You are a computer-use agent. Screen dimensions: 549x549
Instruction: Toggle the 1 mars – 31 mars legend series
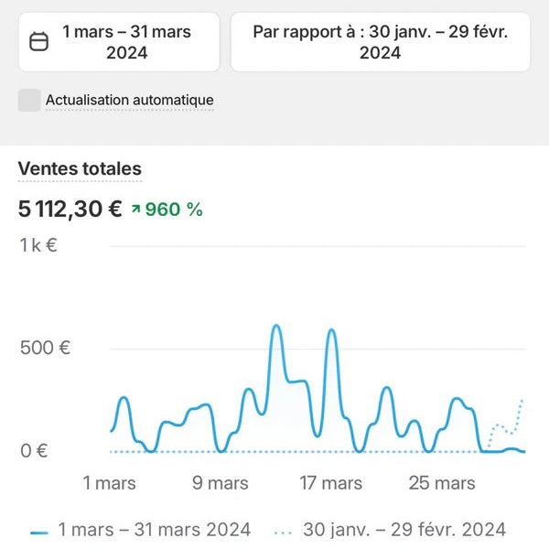click(154, 529)
